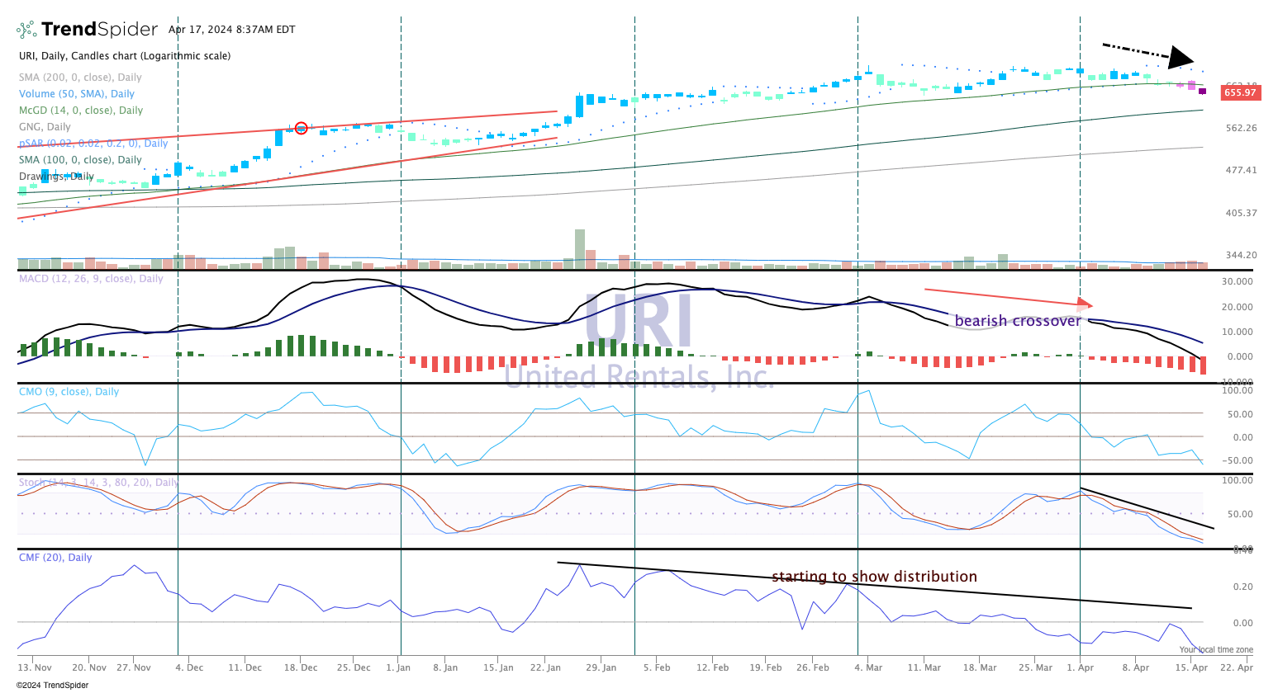Viewport: 1278px width, 693px height.
Task: Click the '15. Apr' date axis label
Action: pyautogui.click(x=1191, y=667)
